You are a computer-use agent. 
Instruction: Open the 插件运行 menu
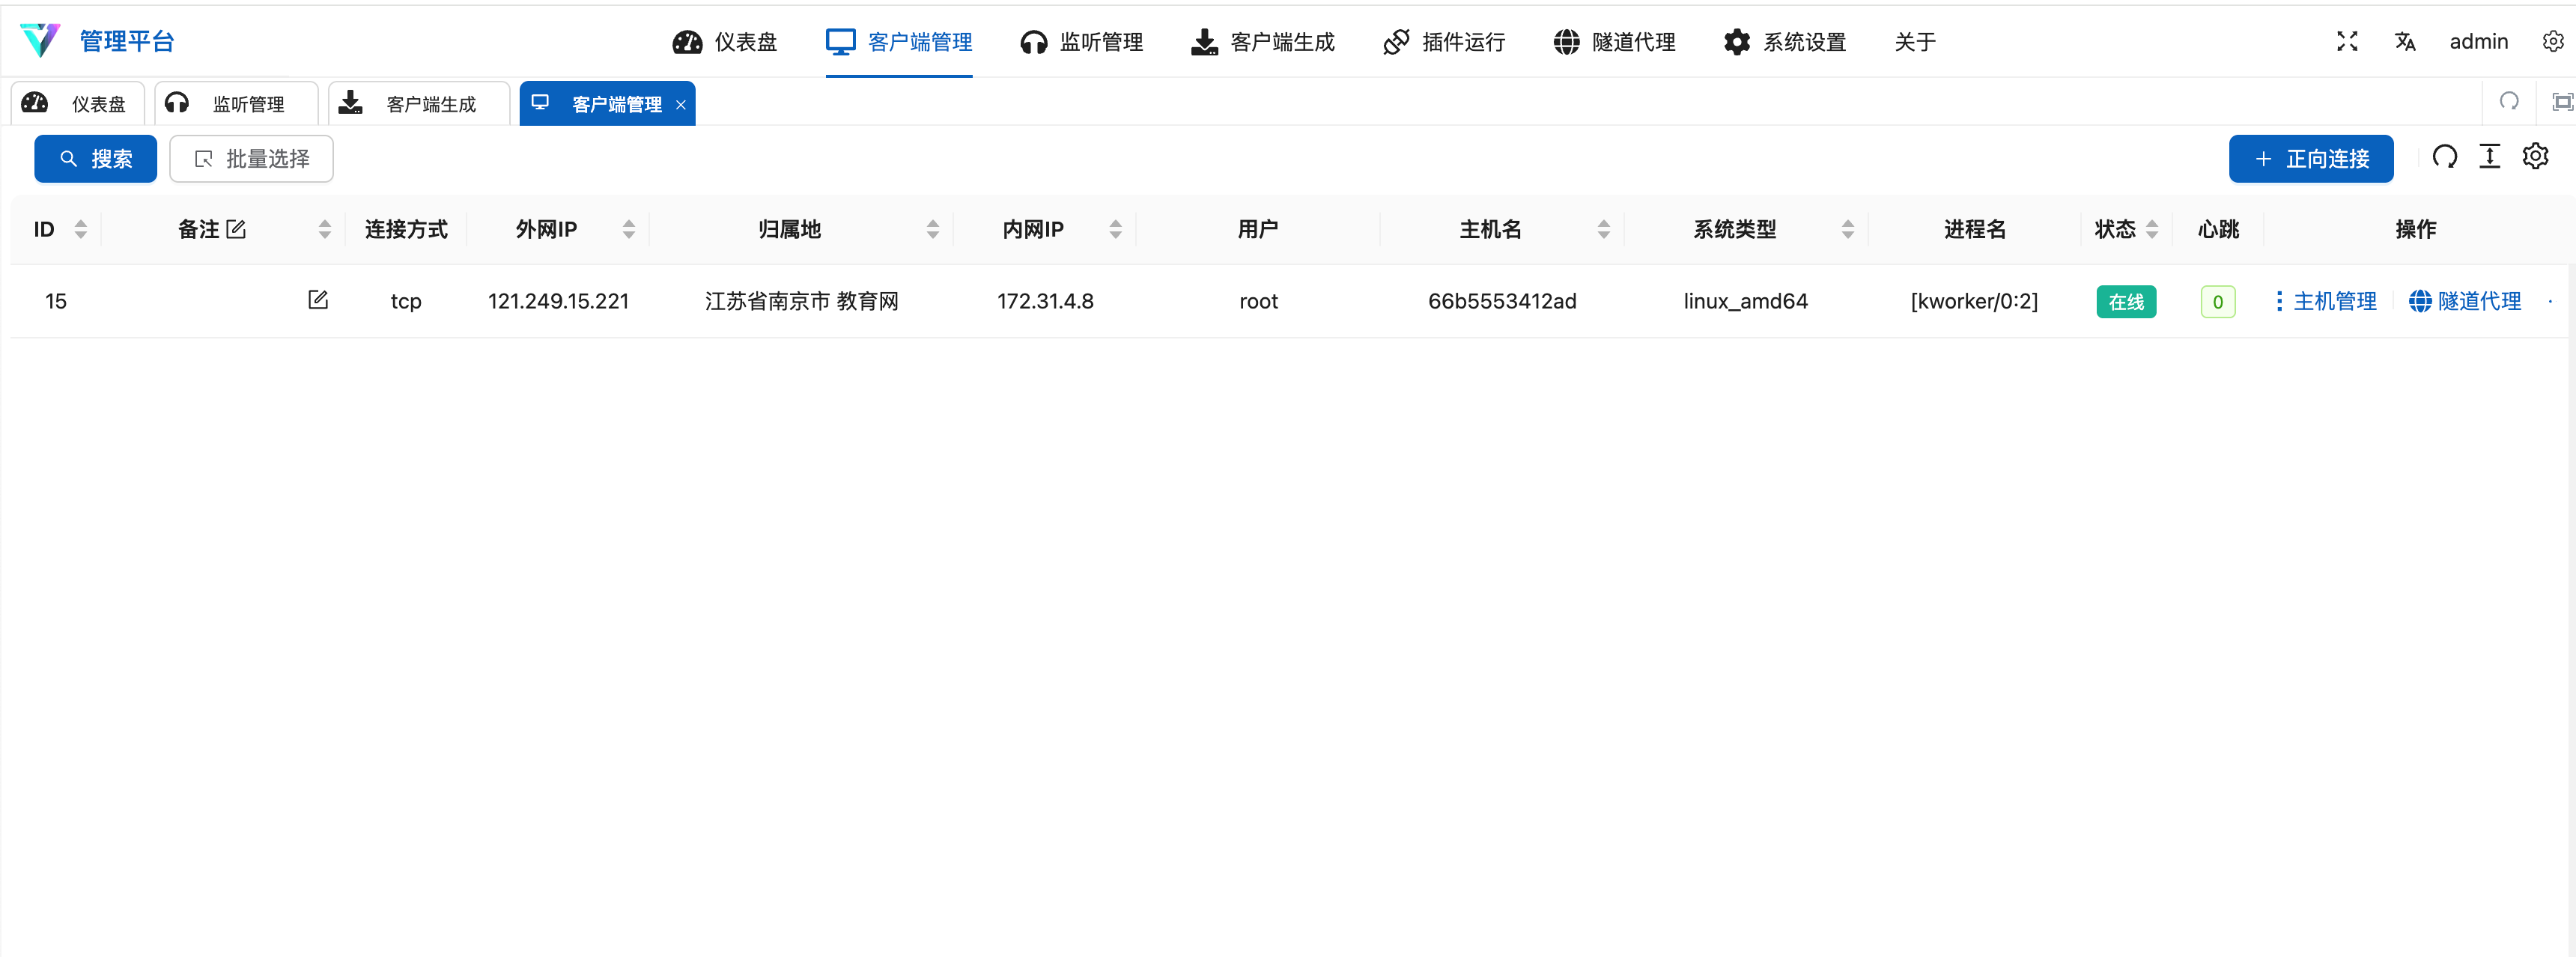1444,42
